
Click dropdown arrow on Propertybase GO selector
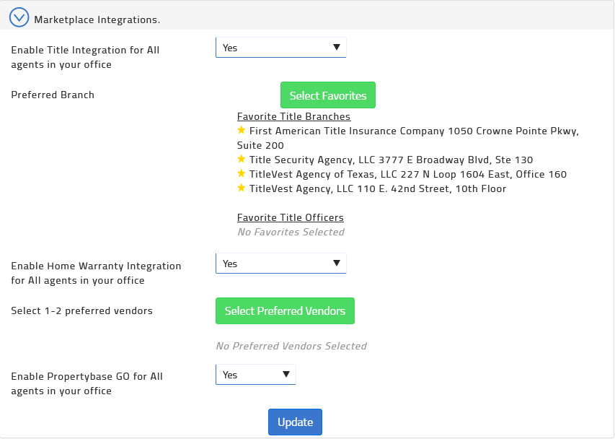click(x=286, y=374)
